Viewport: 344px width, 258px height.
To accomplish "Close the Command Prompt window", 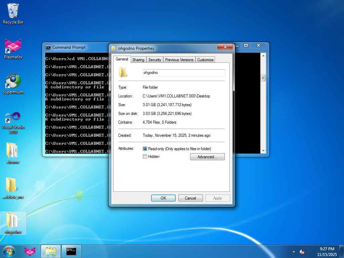I will [258, 45].
